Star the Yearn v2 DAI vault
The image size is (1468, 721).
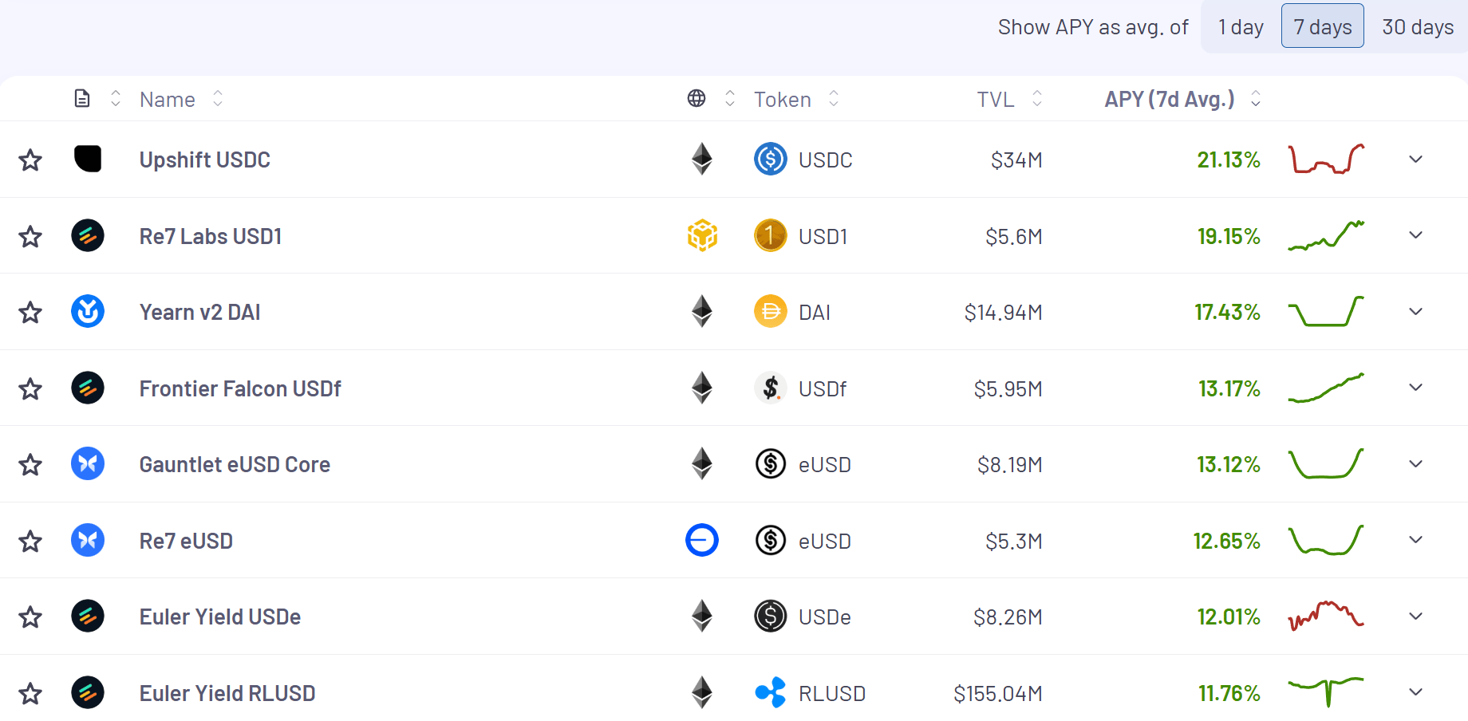[30, 312]
